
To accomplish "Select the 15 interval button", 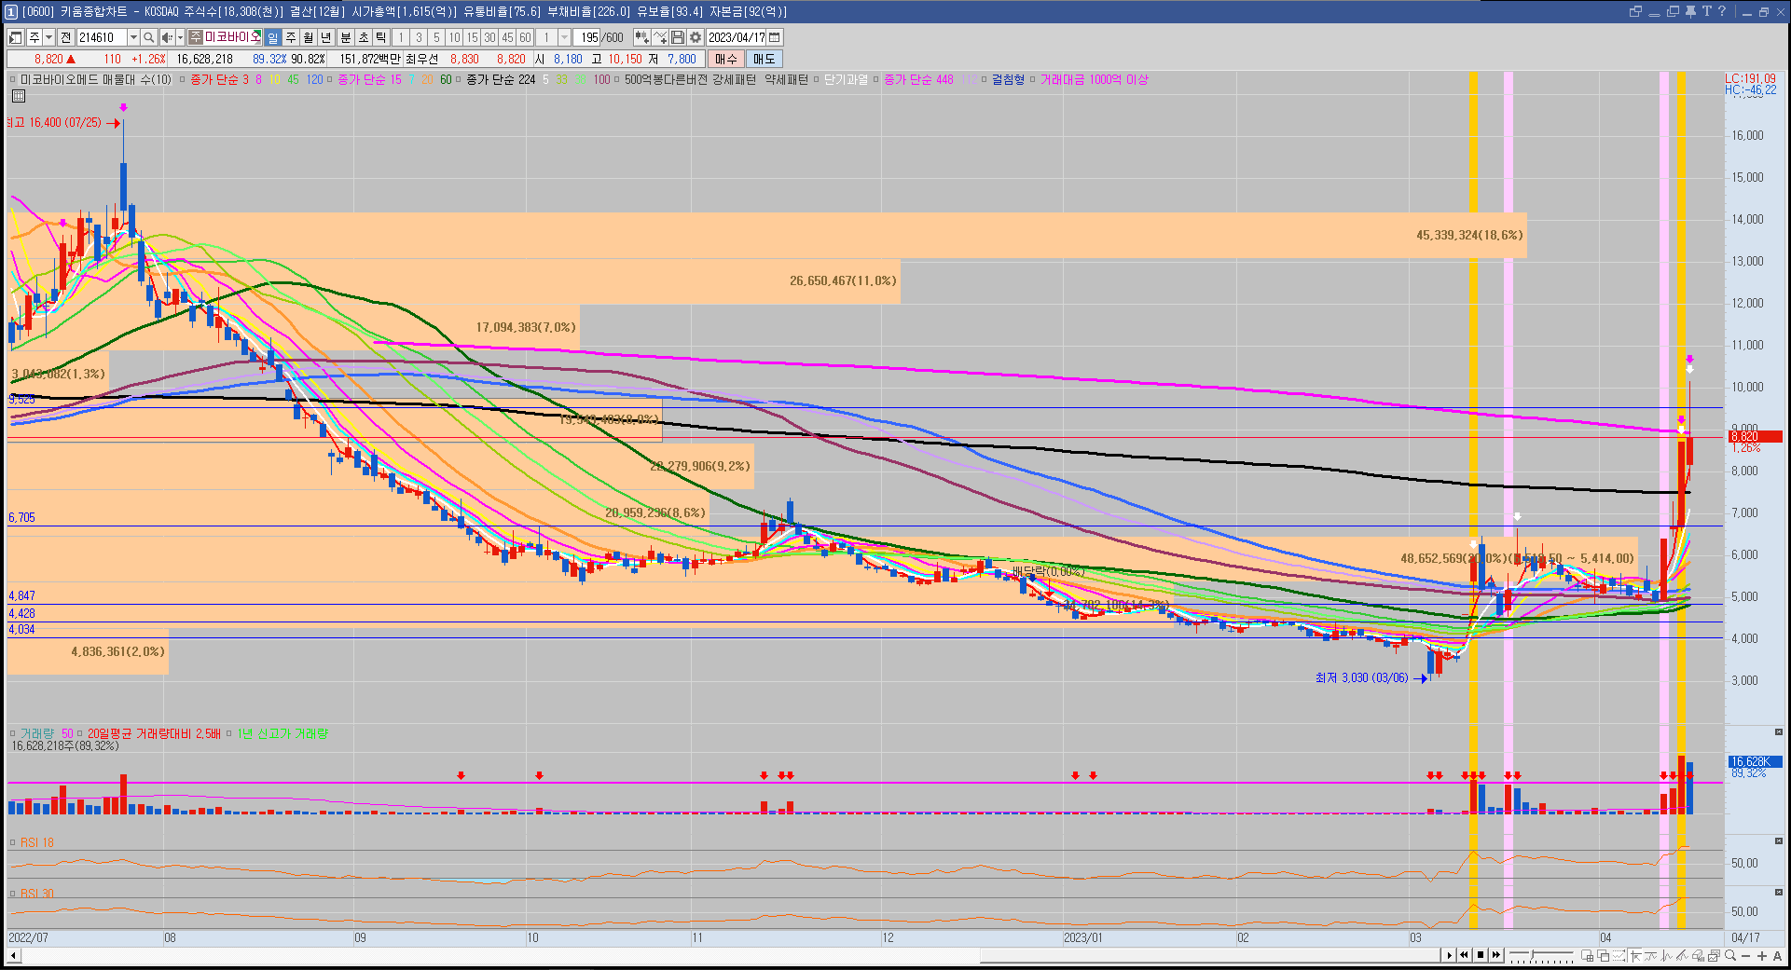I will pyautogui.click(x=472, y=37).
